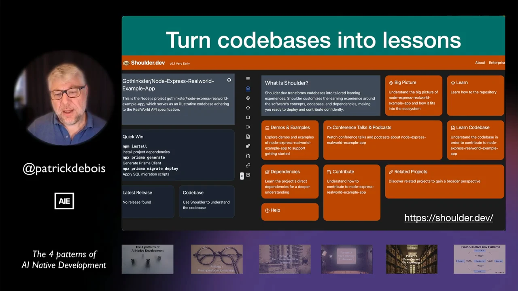Open the Dependencies card

click(290, 181)
